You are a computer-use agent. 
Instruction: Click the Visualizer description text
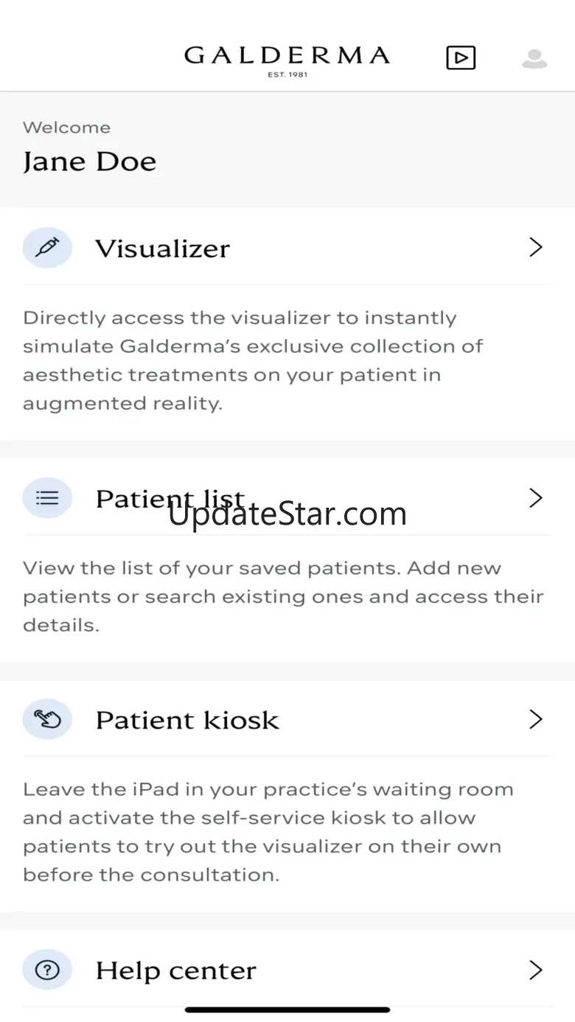pyautogui.click(x=253, y=360)
